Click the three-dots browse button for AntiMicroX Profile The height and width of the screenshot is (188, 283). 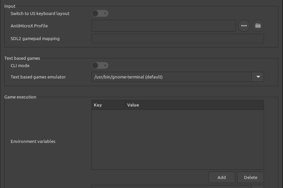244,26
